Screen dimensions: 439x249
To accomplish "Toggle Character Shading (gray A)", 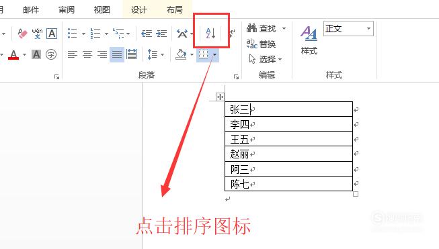I will [36, 54].
